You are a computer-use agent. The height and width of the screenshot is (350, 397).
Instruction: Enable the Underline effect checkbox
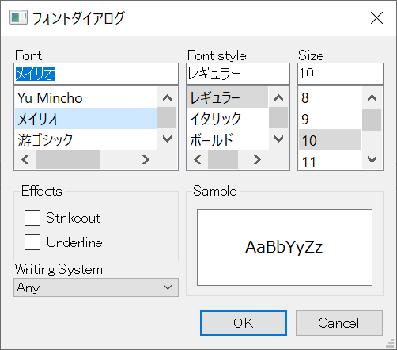pos(32,242)
